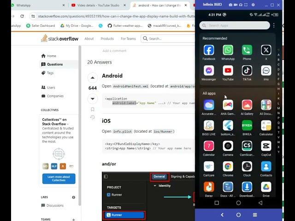Click Add a comment link
295x221 pixels.
(114, 51)
